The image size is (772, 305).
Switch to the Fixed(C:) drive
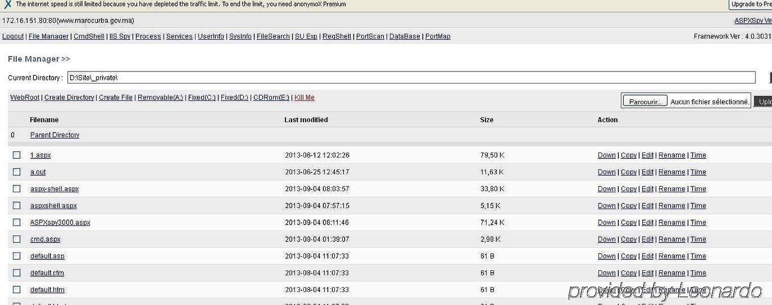202,97
